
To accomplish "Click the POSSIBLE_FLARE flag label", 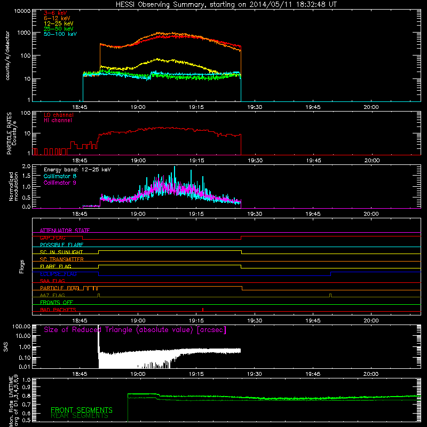I will tap(61, 245).
